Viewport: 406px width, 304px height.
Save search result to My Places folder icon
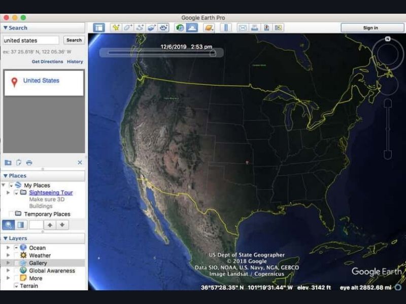(x=8, y=163)
